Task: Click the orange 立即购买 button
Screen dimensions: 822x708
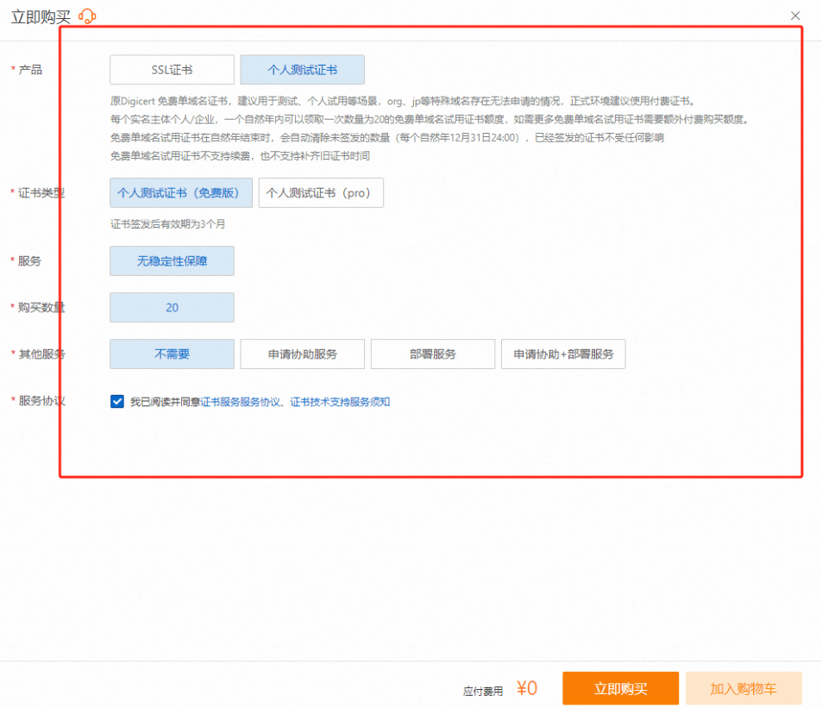Action: click(620, 689)
